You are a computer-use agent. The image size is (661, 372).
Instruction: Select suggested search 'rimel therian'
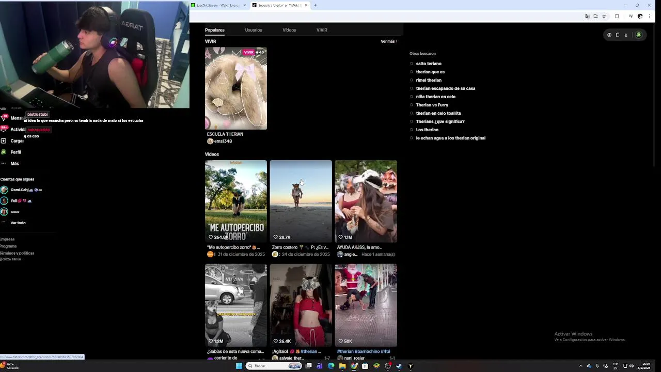(429, 80)
